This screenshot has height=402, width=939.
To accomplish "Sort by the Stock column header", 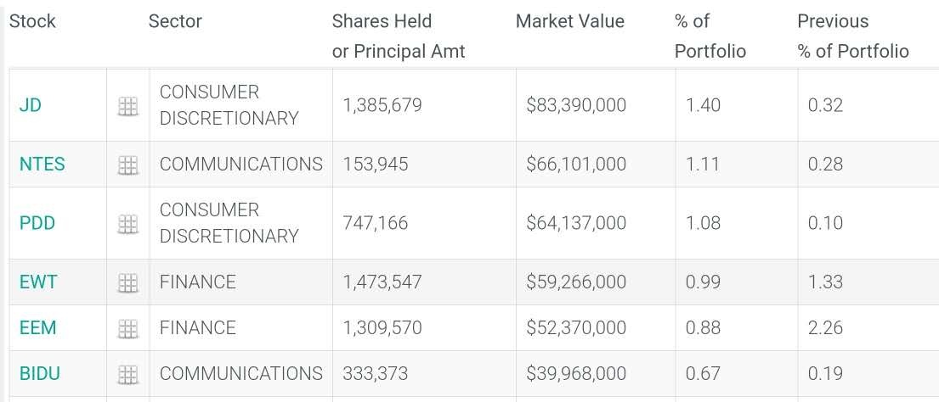I will [32, 22].
